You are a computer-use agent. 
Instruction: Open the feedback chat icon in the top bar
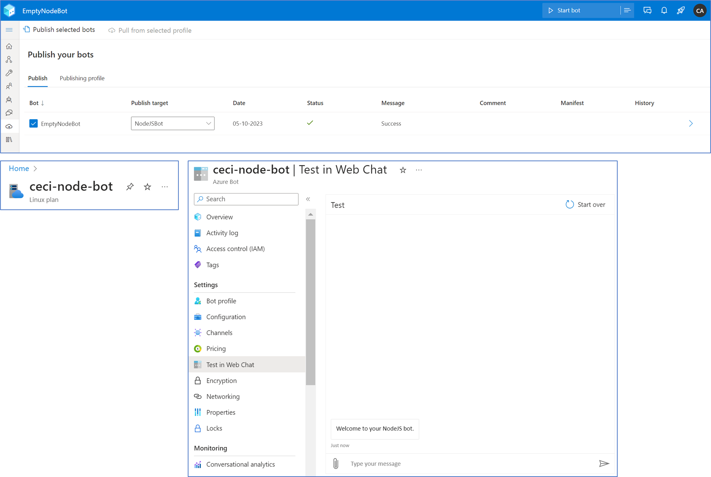pos(647,10)
